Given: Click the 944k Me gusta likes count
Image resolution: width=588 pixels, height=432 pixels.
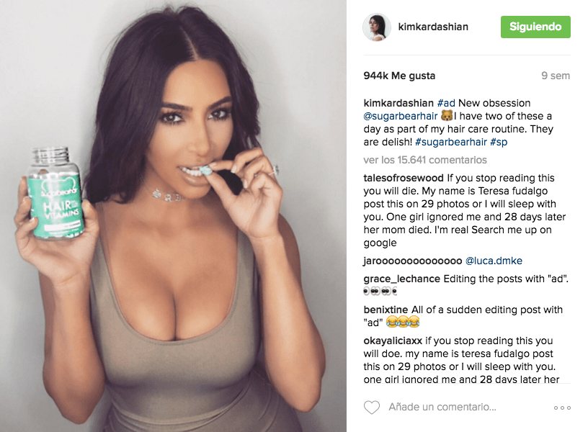Looking at the screenshot, I should point(399,76).
